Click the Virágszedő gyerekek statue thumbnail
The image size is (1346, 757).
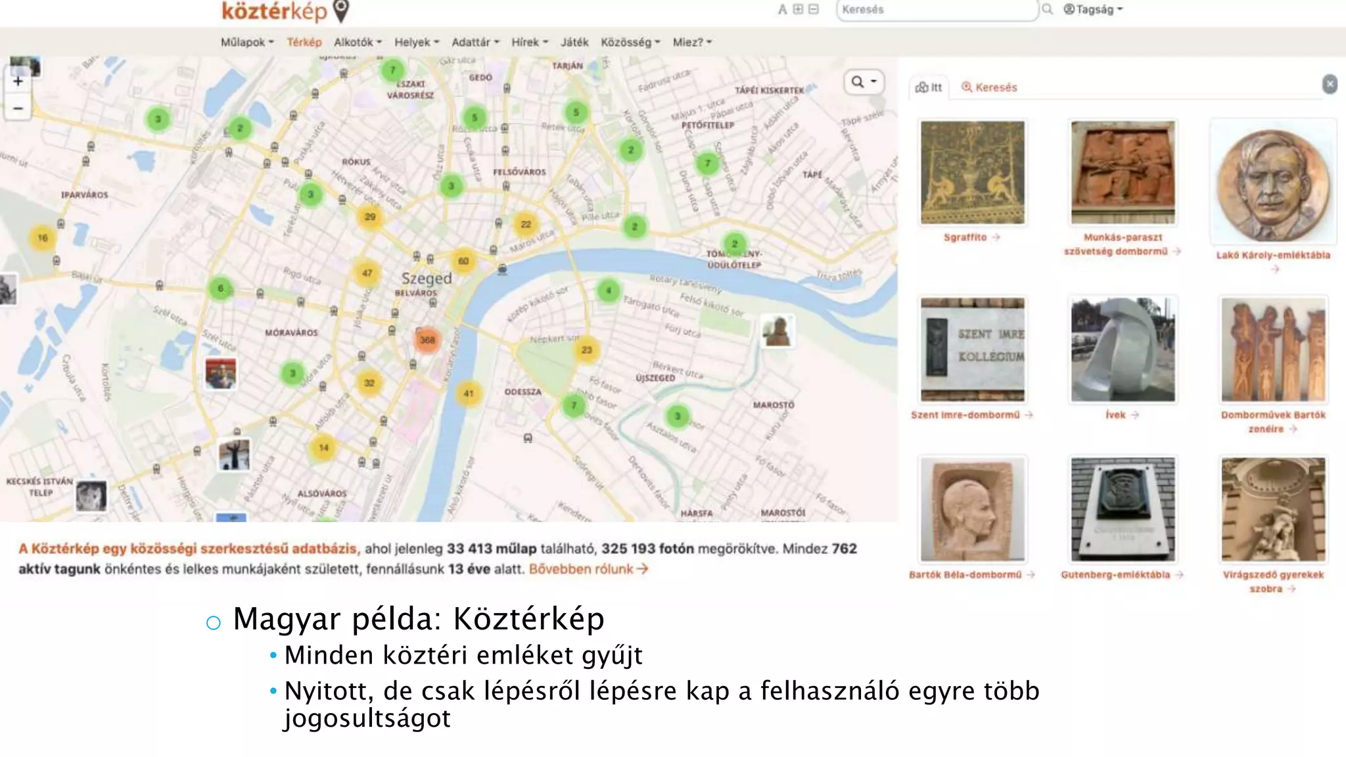tap(1273, 509)
